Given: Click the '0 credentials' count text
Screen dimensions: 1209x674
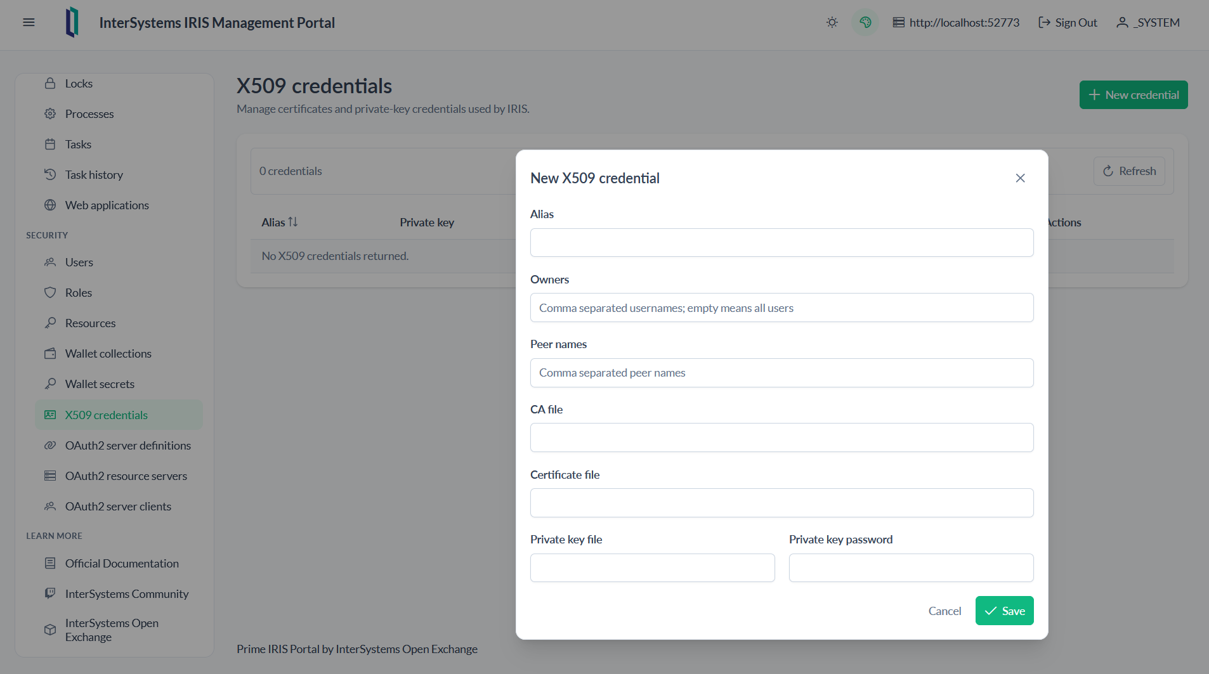Looking at the screenshot, I should tap(291, 171).
